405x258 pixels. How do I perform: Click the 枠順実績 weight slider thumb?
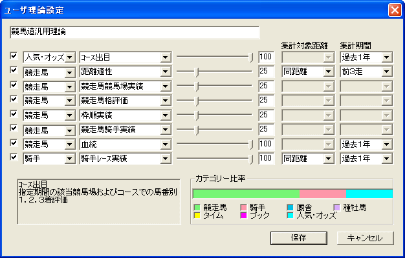tap(197, 115)
